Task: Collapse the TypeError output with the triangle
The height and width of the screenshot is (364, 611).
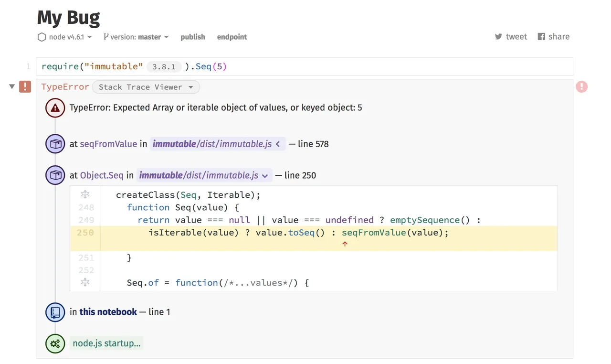Action: click(x=12, y=86)
